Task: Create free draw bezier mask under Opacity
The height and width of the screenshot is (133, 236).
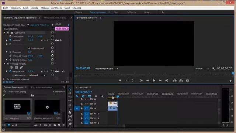Action: tap(21, 67)
